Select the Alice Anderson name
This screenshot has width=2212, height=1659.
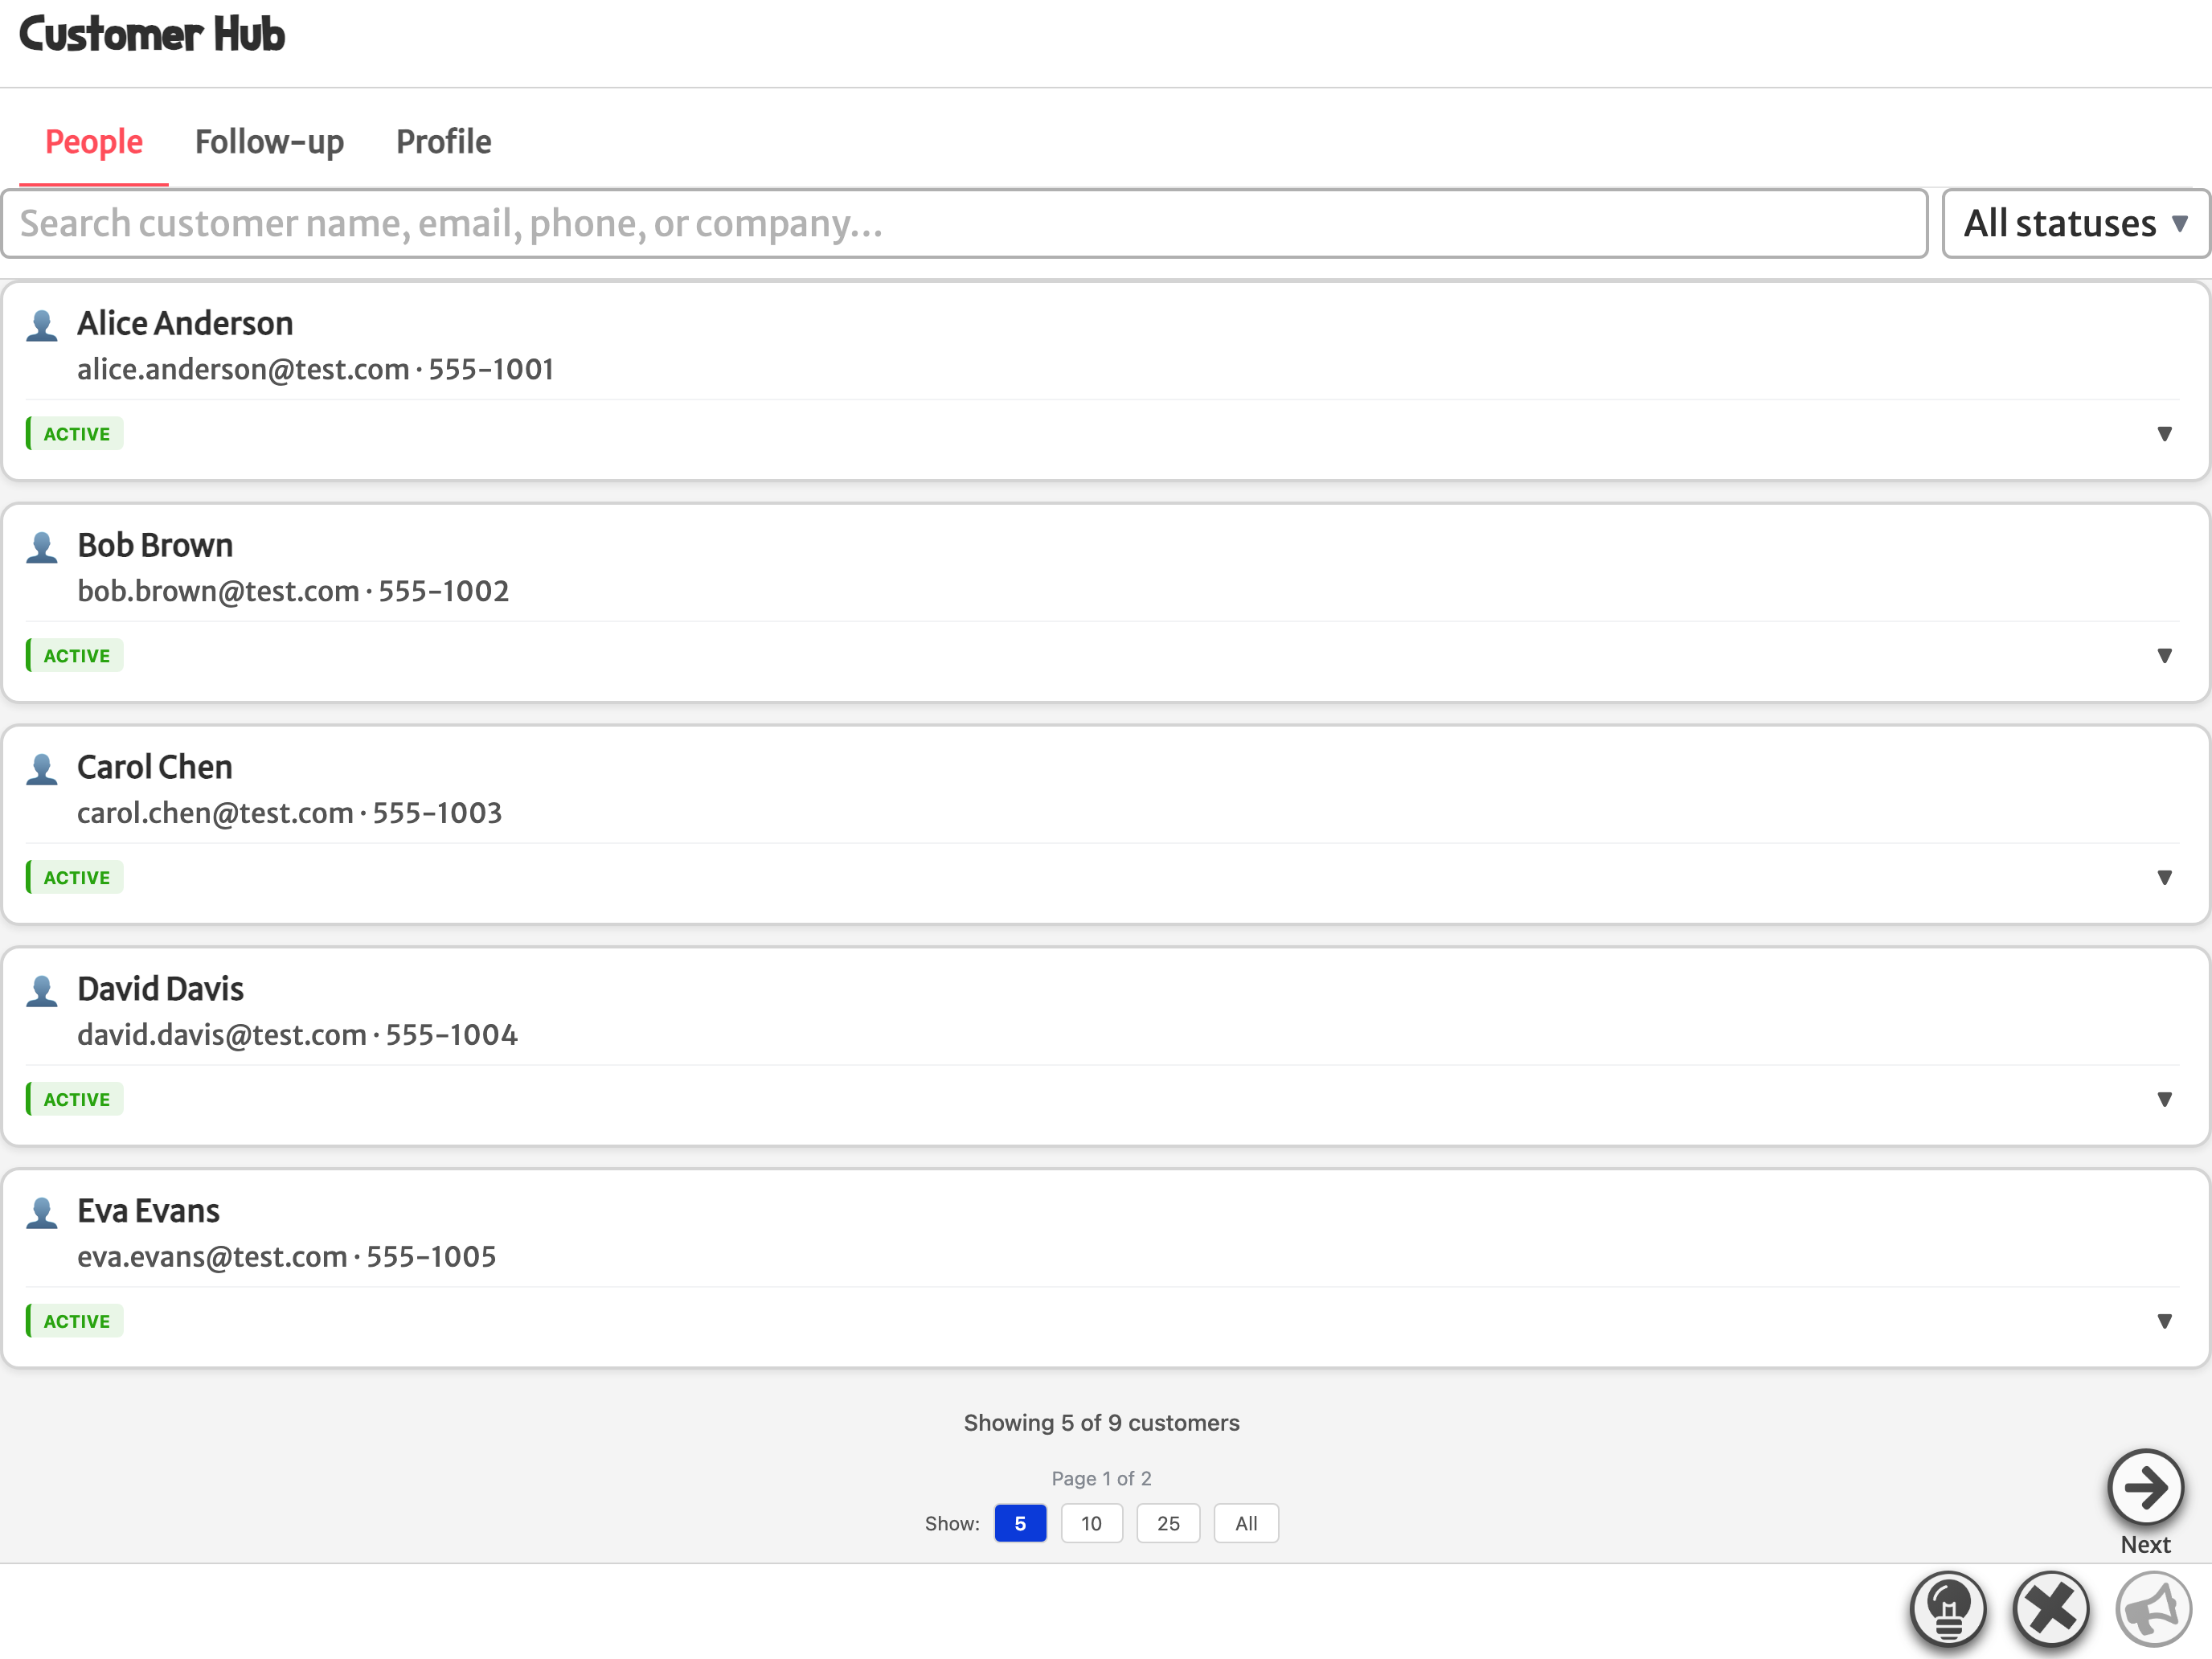(185, 324)
